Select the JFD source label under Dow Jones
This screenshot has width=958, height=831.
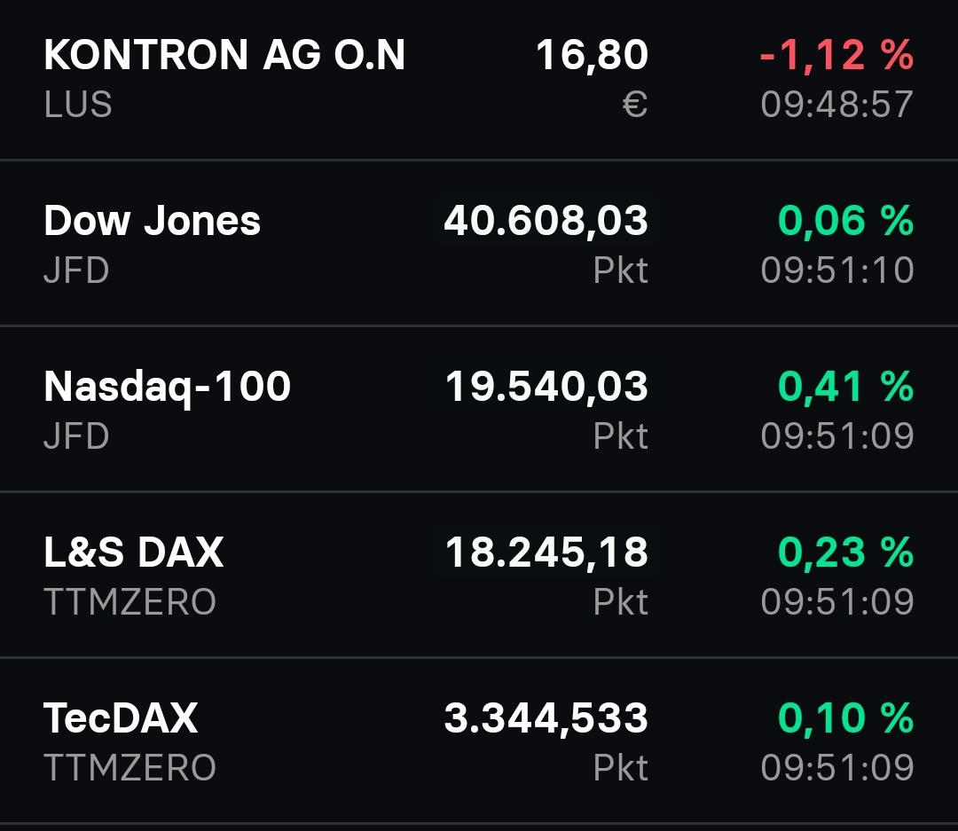[73, 270]
